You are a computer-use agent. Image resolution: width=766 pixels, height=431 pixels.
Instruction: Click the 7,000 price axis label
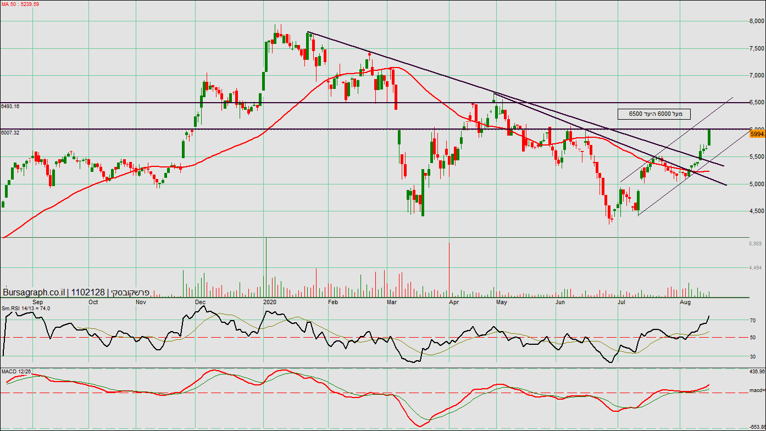(757, 75)
